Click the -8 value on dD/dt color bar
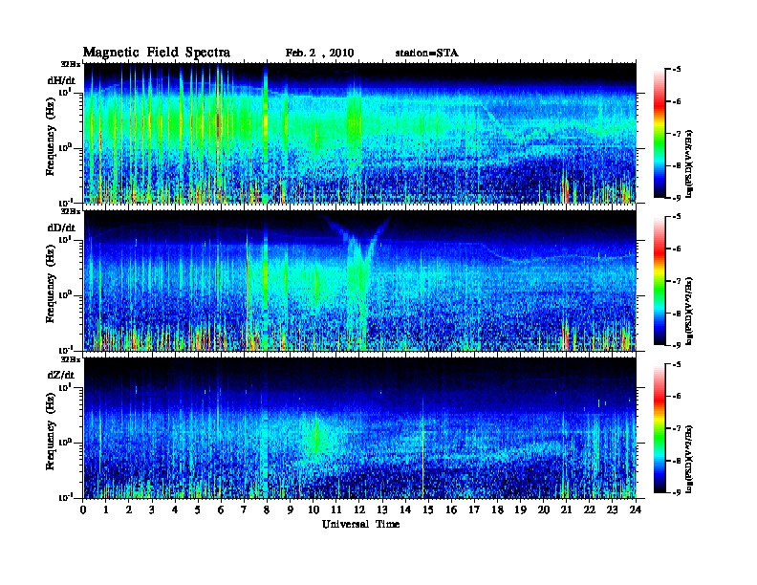This screenshot has width=757, height=585. [677, 314]
